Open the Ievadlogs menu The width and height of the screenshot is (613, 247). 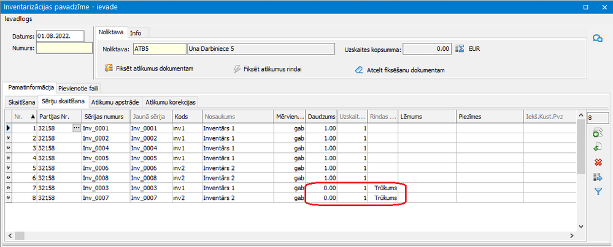click(18, 18)
